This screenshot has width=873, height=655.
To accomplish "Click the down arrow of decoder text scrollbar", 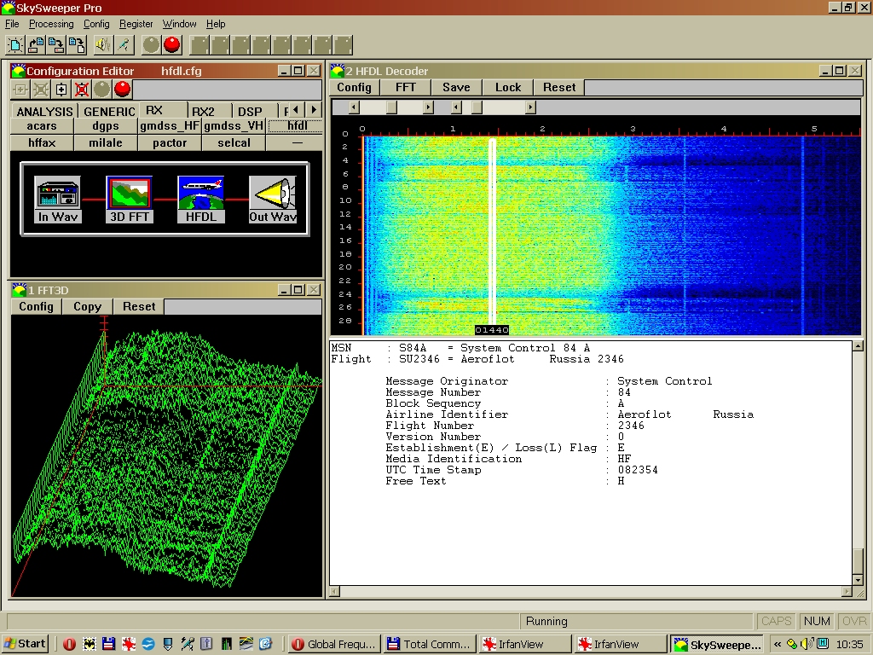I will pos(858,580).
